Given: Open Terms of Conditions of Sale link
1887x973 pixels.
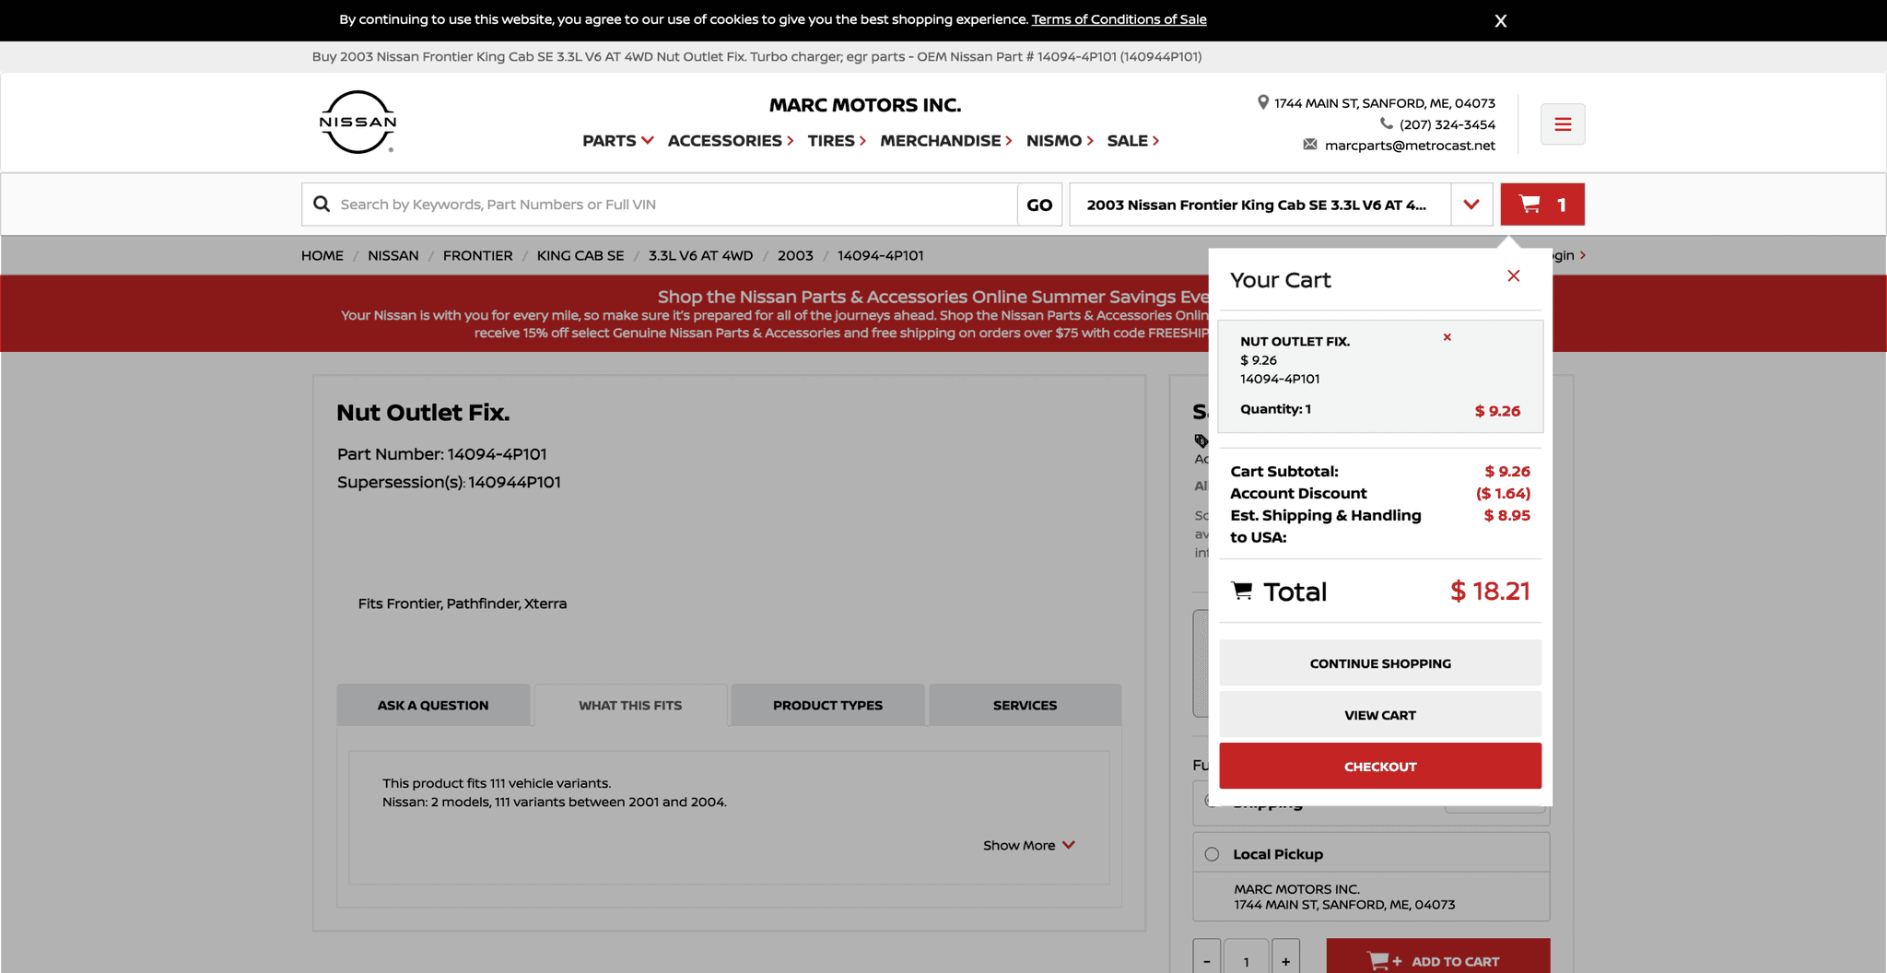Looking at the screenshot, I should click(x=1119, y=19).
